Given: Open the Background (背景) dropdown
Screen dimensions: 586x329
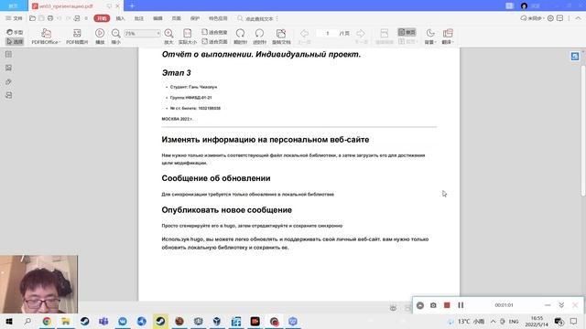Looking at the screenshot, I should (430, 37).
